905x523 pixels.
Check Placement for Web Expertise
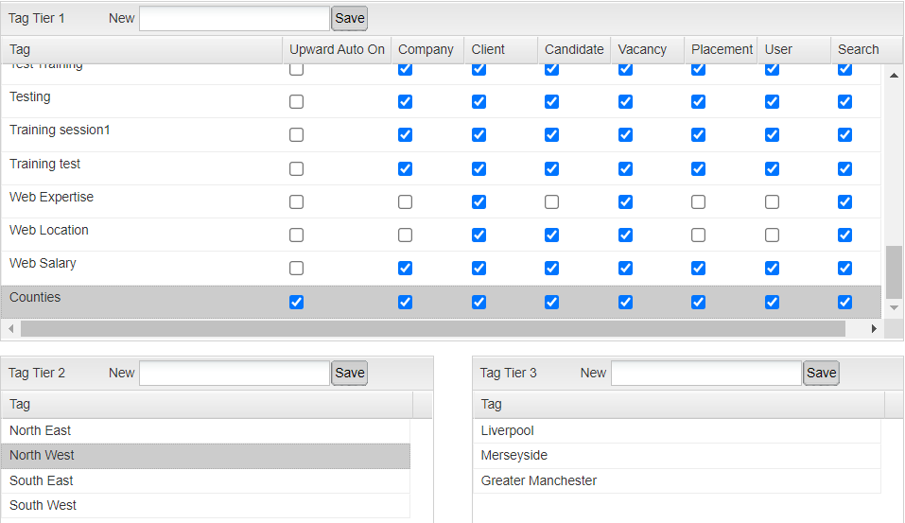pos(699,201)
